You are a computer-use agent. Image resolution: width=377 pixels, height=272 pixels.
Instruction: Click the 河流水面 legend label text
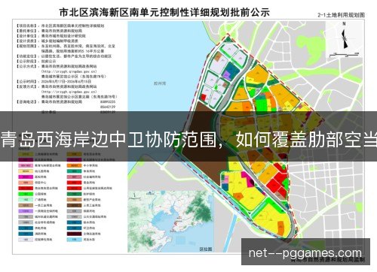(89, 240)
